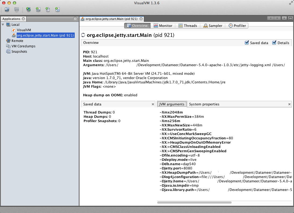Click the Add Application Snapshot toolbar icon
This screenshot has height=213, width=294.
tap(58, 9)
